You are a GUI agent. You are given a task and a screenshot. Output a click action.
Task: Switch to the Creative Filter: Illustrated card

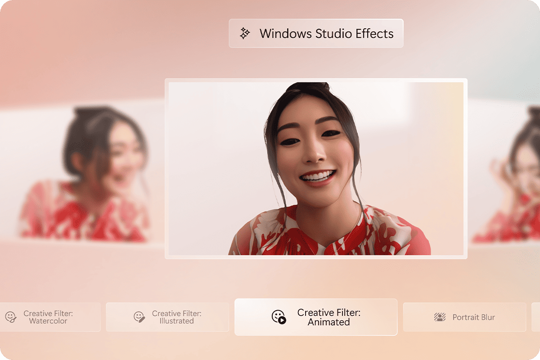[167, 317]
